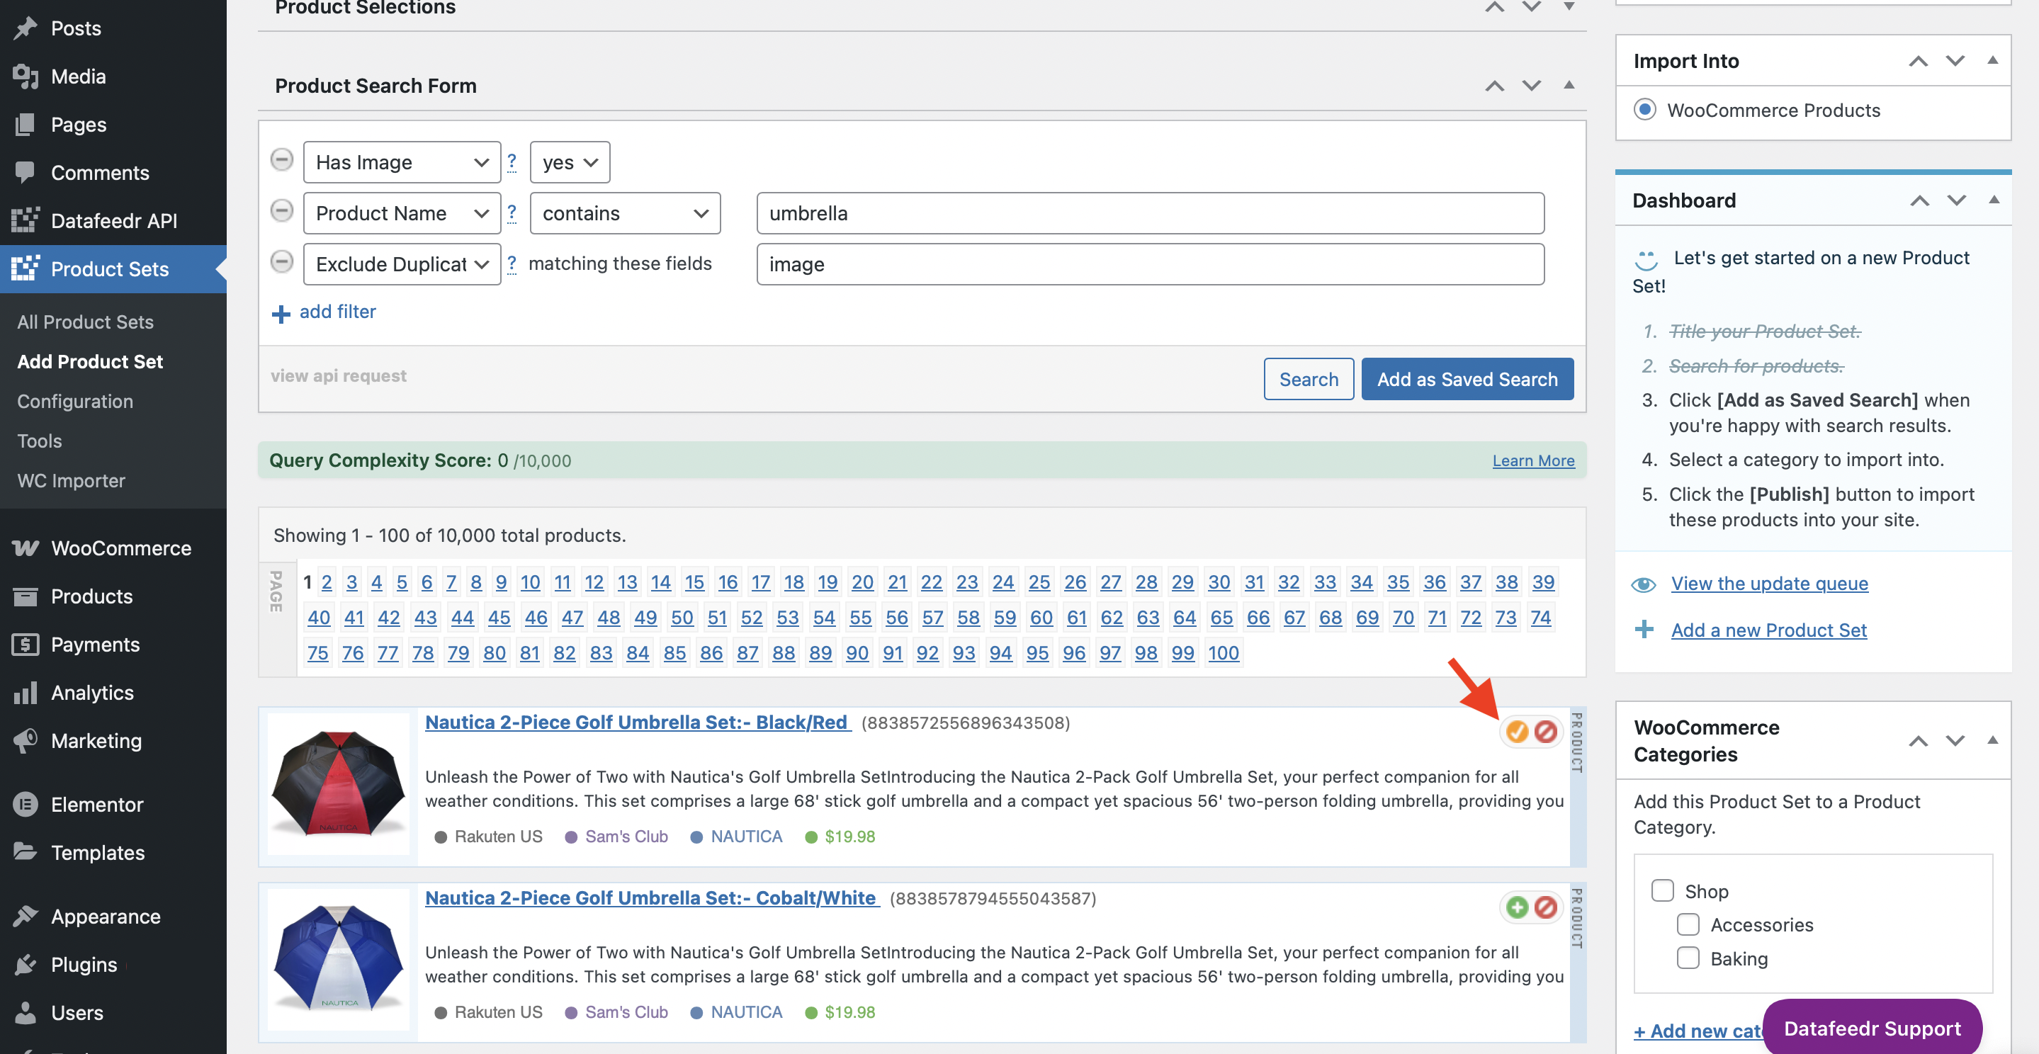Open the Has Image field dropdown
The height and width of the screenshot is (1054, 2039).
click(x=401, y=162)
